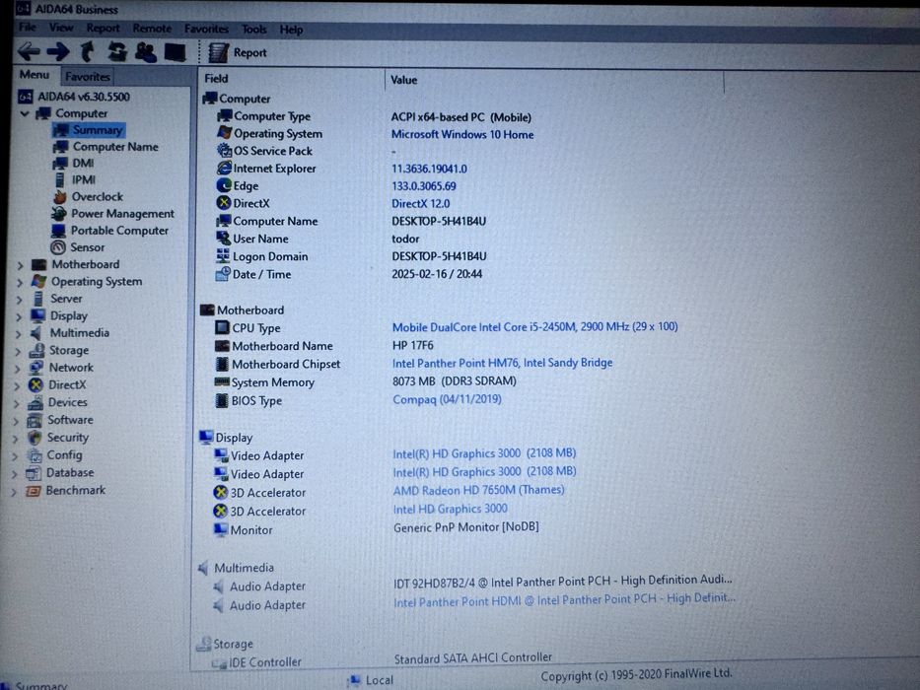Collapse the Computer tree node

click(25, 113)
